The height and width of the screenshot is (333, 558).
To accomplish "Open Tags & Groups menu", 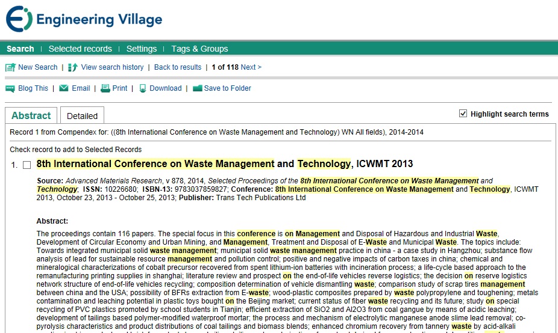I will [199, 49].
